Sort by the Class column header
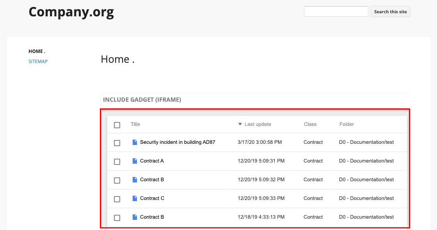The image size is (437, 230). click(310, 124)
